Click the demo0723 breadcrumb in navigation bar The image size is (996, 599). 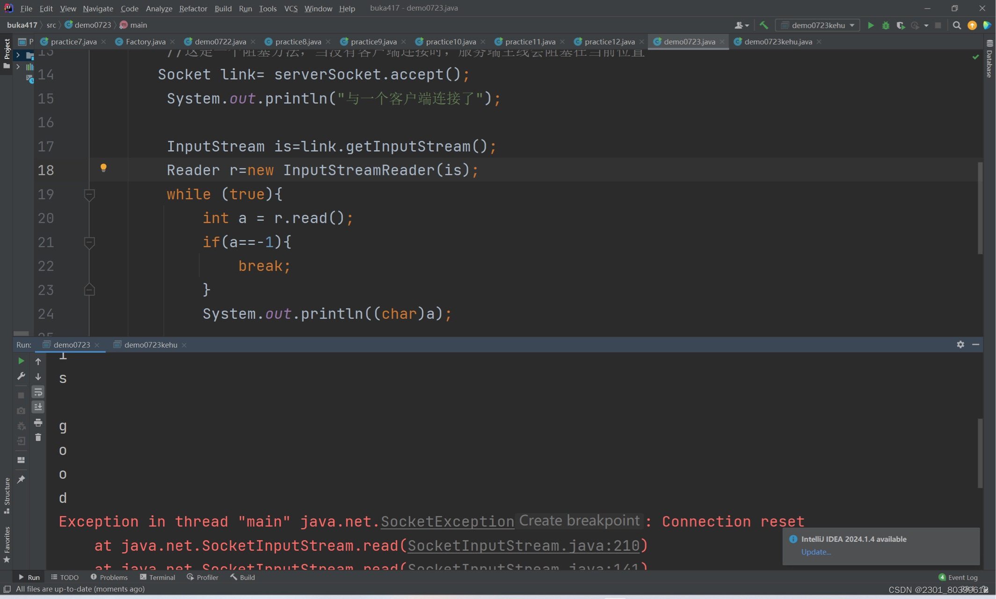(88, 25)
